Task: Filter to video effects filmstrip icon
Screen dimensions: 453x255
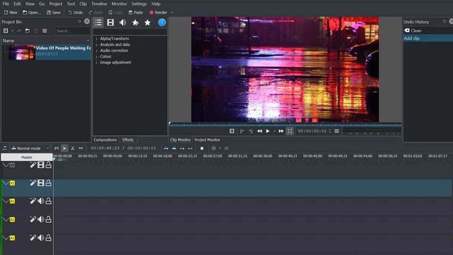Action: 110,22
